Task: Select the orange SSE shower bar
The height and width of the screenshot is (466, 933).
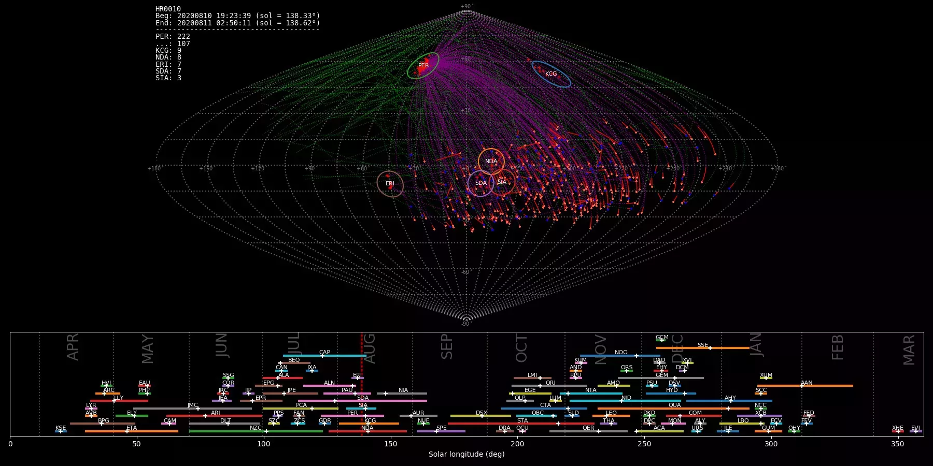Action: pyautogui.click(x=702, y=348)
